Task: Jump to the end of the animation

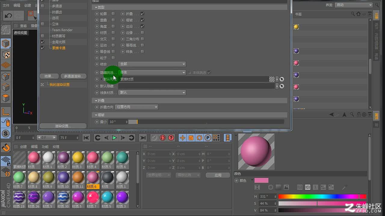Action: [143, 138]
